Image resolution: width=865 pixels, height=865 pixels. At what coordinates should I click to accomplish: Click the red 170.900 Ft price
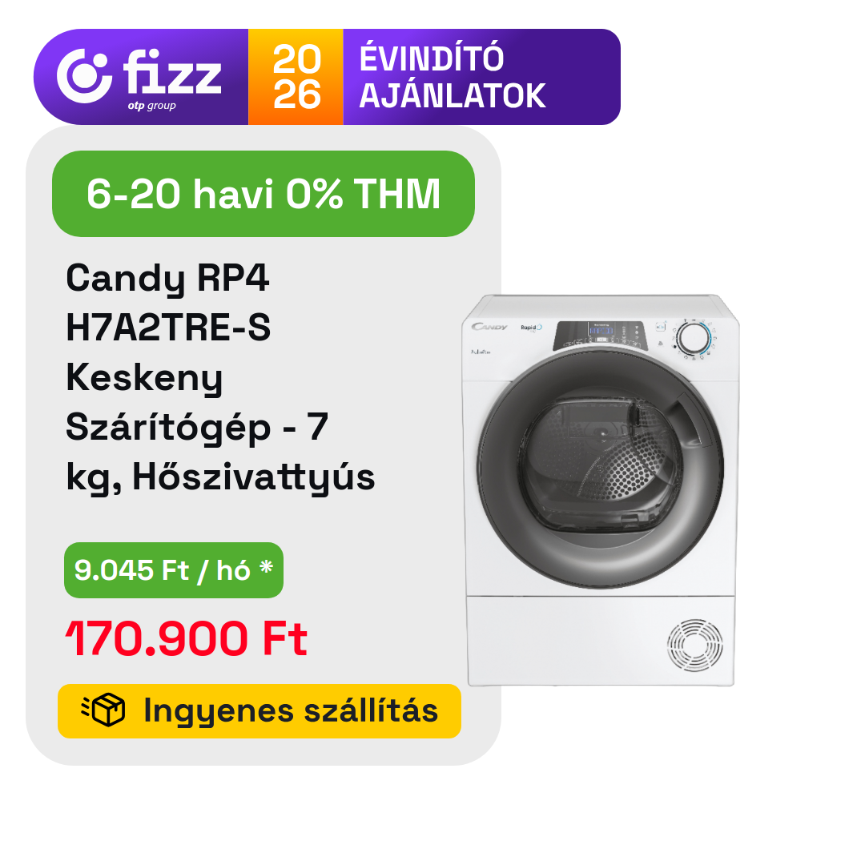[x=187, y=639]
